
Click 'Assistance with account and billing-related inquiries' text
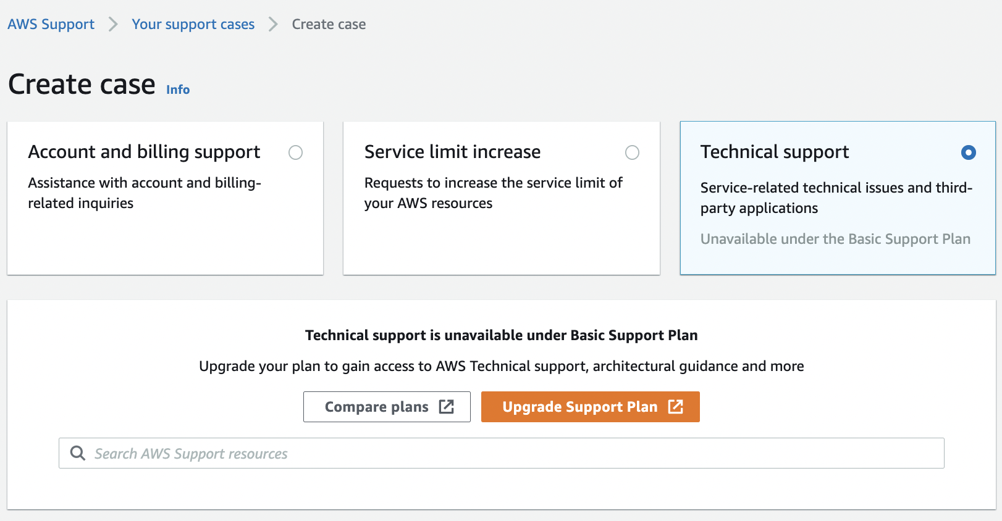(x=145, y=193)
